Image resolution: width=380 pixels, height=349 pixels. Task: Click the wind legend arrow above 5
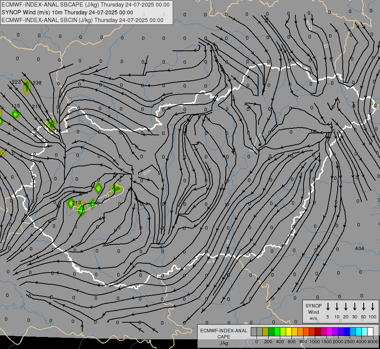click(328, 307)
